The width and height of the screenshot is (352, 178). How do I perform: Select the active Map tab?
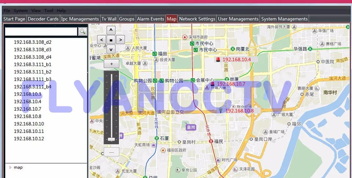(172, 19)
